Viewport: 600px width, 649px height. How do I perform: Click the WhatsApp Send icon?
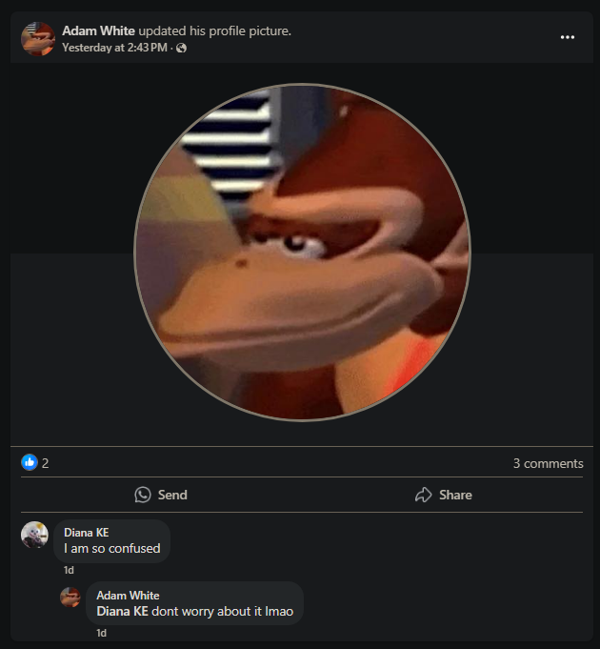143,495
